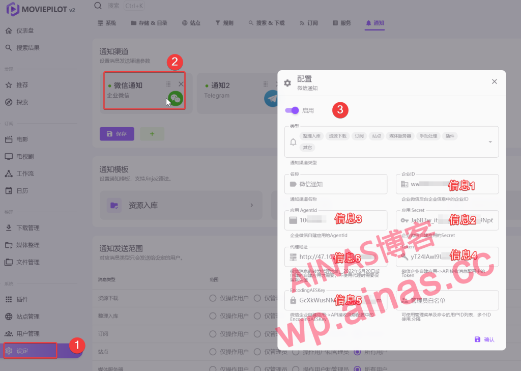521x371 pixels.
Task: Expand the 类型 dropdown arrow
Action: coord(490,142)
